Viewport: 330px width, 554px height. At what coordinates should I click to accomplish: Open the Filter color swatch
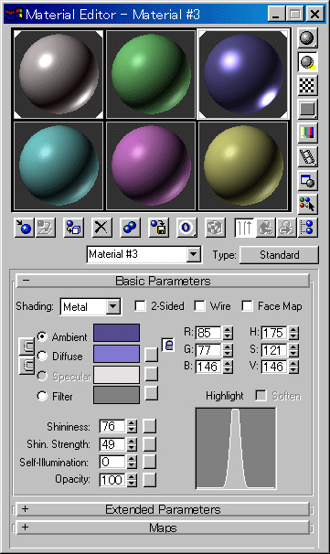[x=116, y=395]
